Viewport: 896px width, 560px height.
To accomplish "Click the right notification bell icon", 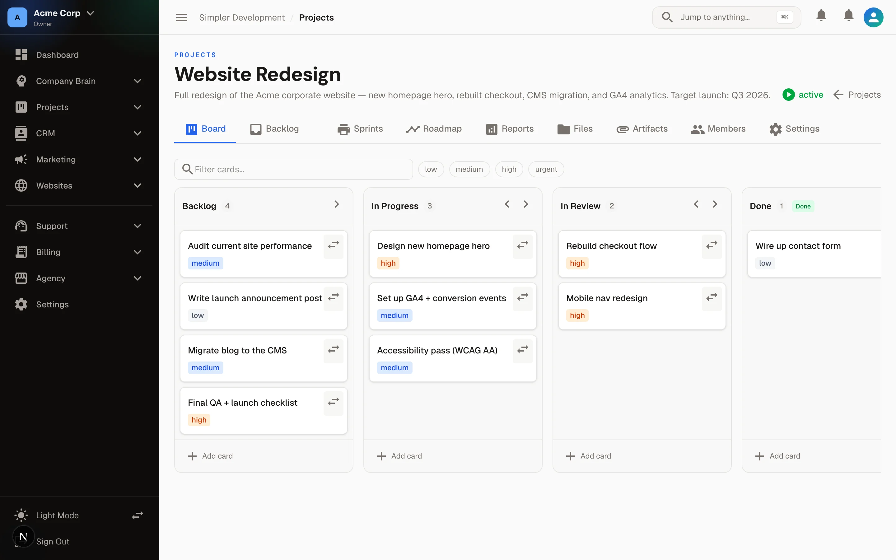I will tap(849, 16).
